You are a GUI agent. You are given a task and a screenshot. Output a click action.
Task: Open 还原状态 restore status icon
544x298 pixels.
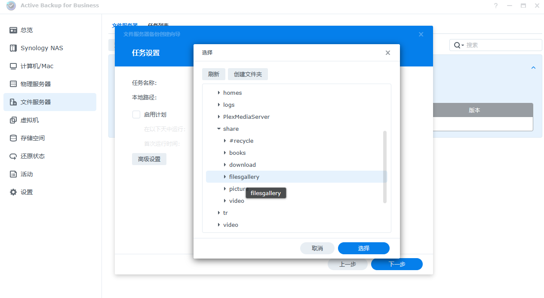[13, 156]
